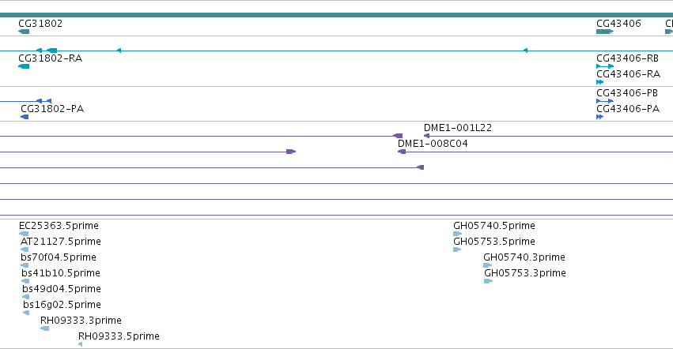Click the teal CG43406 gene arrow glyph
Image resolution: width=673 pixels, height=349 pixels.
pyautogui.click(x=605, y=32)
